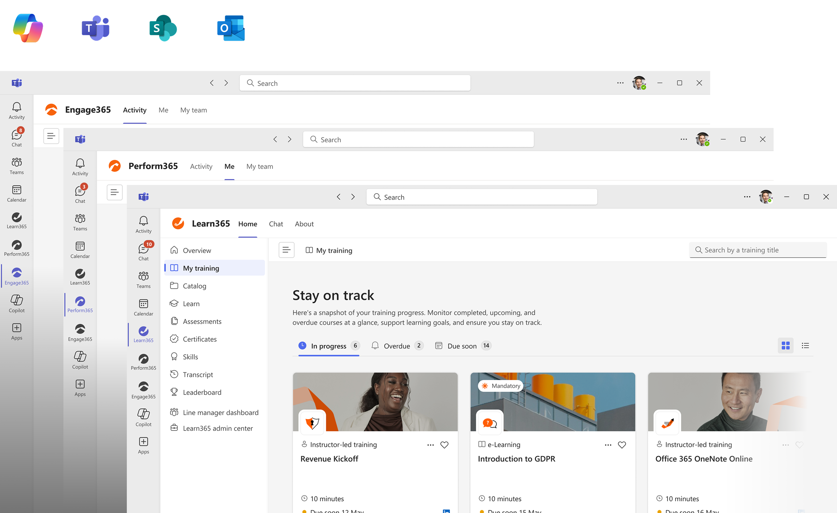Open Apps in Learn365 window sidebar
Screen dimensions: 837x513
(x=143, y=446)
